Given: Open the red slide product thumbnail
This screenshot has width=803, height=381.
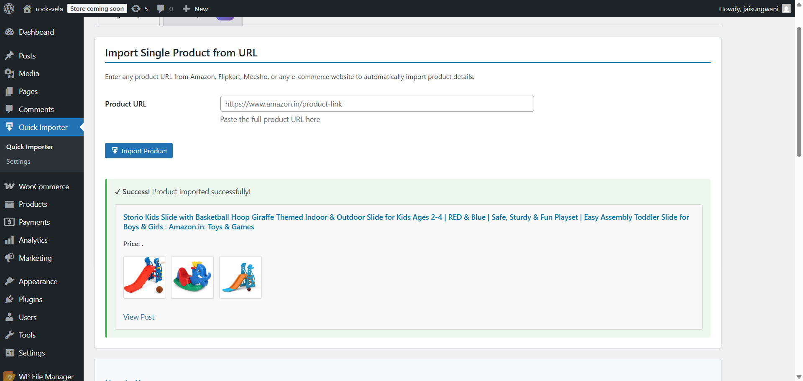Looking at the screenshot, I should coord(145,277).
